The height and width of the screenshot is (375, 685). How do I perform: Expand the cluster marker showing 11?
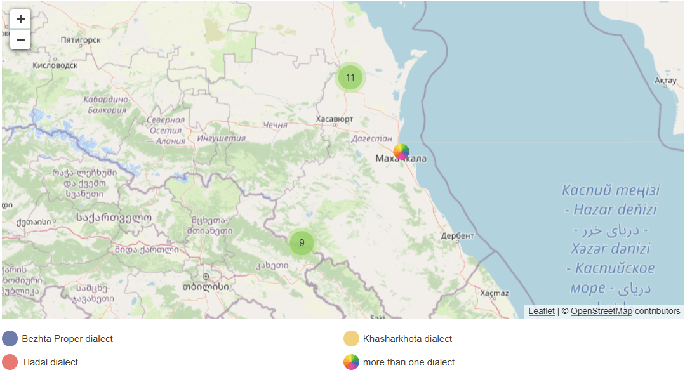pos(350,77)
